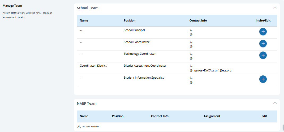Click the District Assessment Coordinator position text
The width and height of the screenshot is (284, 132).
(x=145, y=66)
